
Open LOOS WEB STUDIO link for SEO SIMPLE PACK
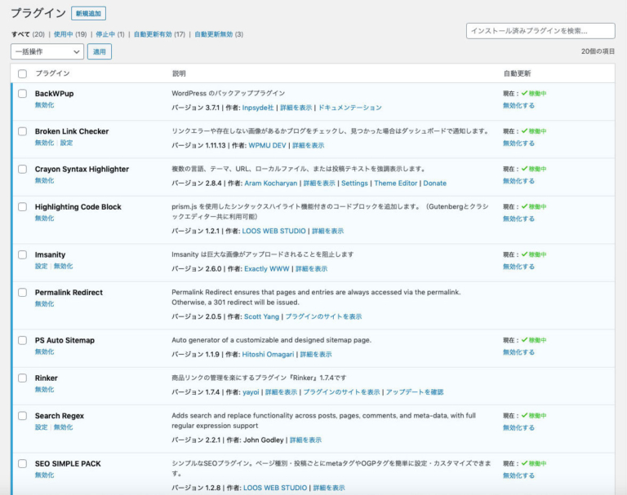click(275, 488)
